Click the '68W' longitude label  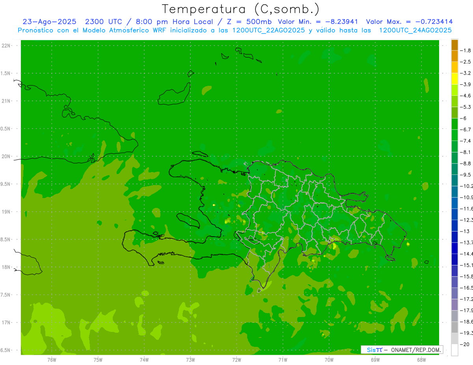point(421,359)
